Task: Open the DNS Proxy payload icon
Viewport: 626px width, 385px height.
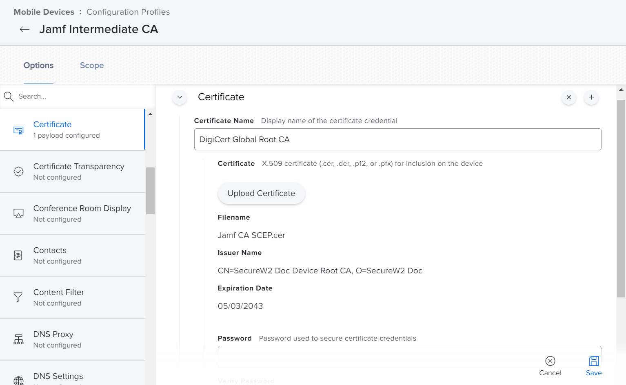Action: point(18,339)
